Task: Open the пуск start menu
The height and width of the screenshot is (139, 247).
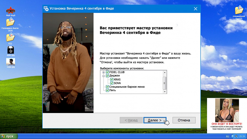Action: pyautogui.click(x=9, y=136)
